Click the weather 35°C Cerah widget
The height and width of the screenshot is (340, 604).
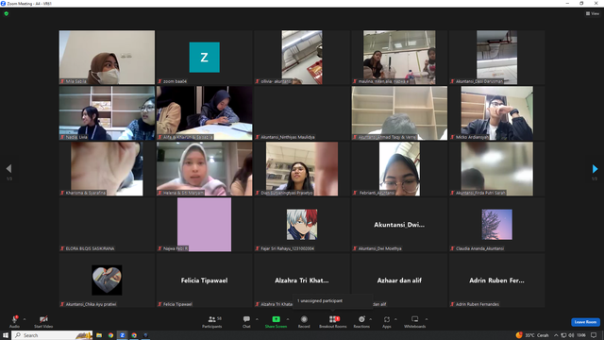coord(532,335)
